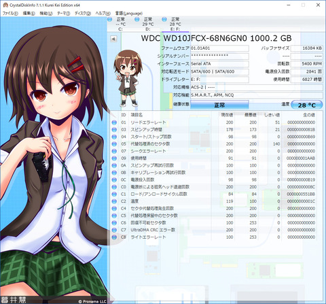Click the 項目名 column header
This screenshot has height=304, width=326.
point(137,115)
